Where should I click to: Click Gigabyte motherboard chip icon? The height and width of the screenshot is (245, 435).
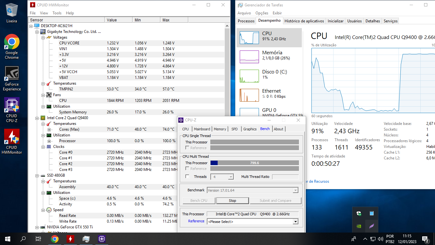click(x=43, y=32)
